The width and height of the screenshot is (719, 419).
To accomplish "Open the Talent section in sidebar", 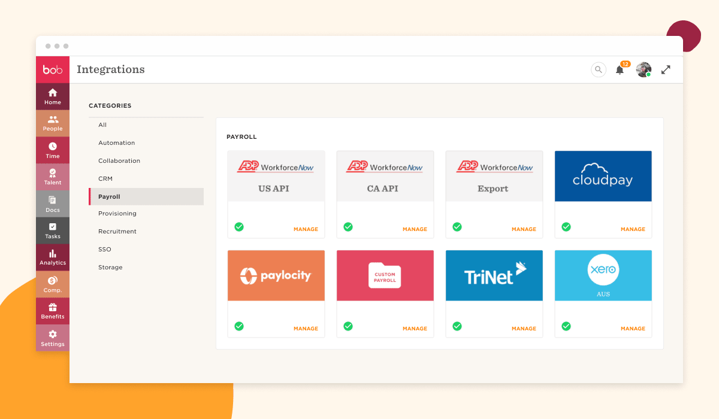I will click(x=53, y=177).
